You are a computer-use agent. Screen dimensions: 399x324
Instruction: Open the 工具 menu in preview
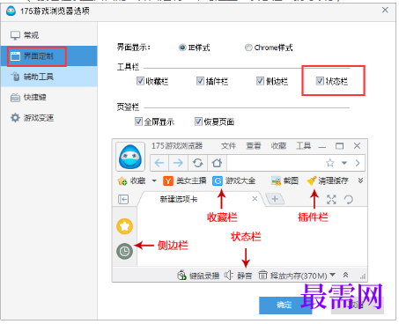coord(303,145)
